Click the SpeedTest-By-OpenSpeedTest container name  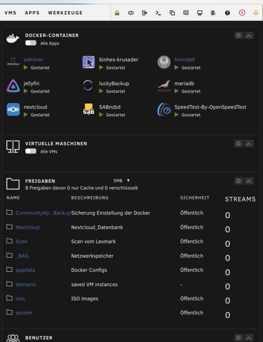[211, 107]
